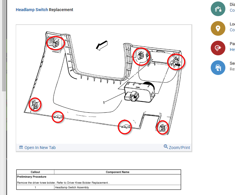Click the blue vehicle service icon
The width and height of the screenshot is (235, 195).
click(x=218, y=68)
